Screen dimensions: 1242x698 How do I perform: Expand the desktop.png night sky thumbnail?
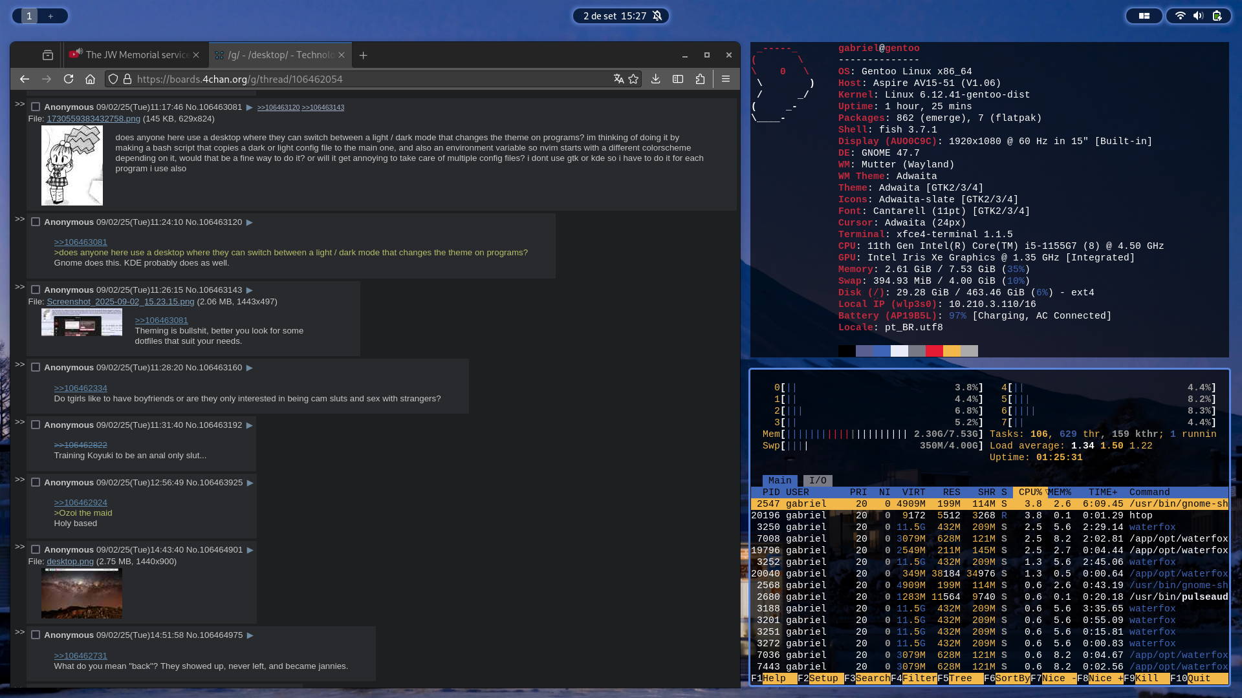[82, 593]
